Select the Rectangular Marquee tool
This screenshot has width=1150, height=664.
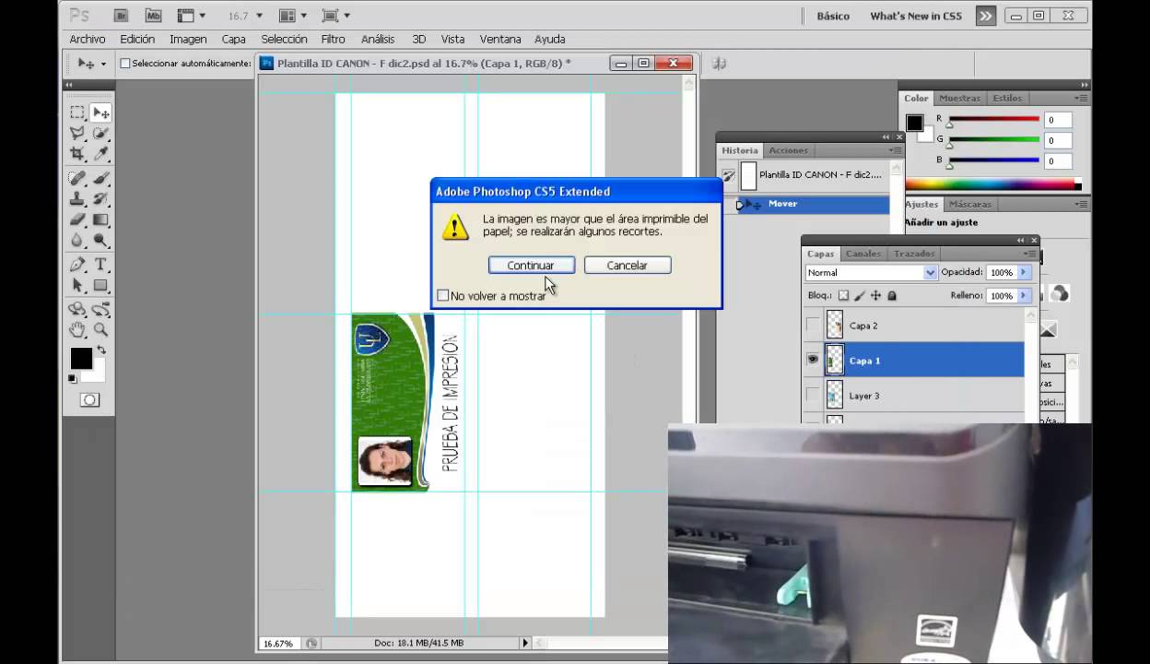(77, 113)
